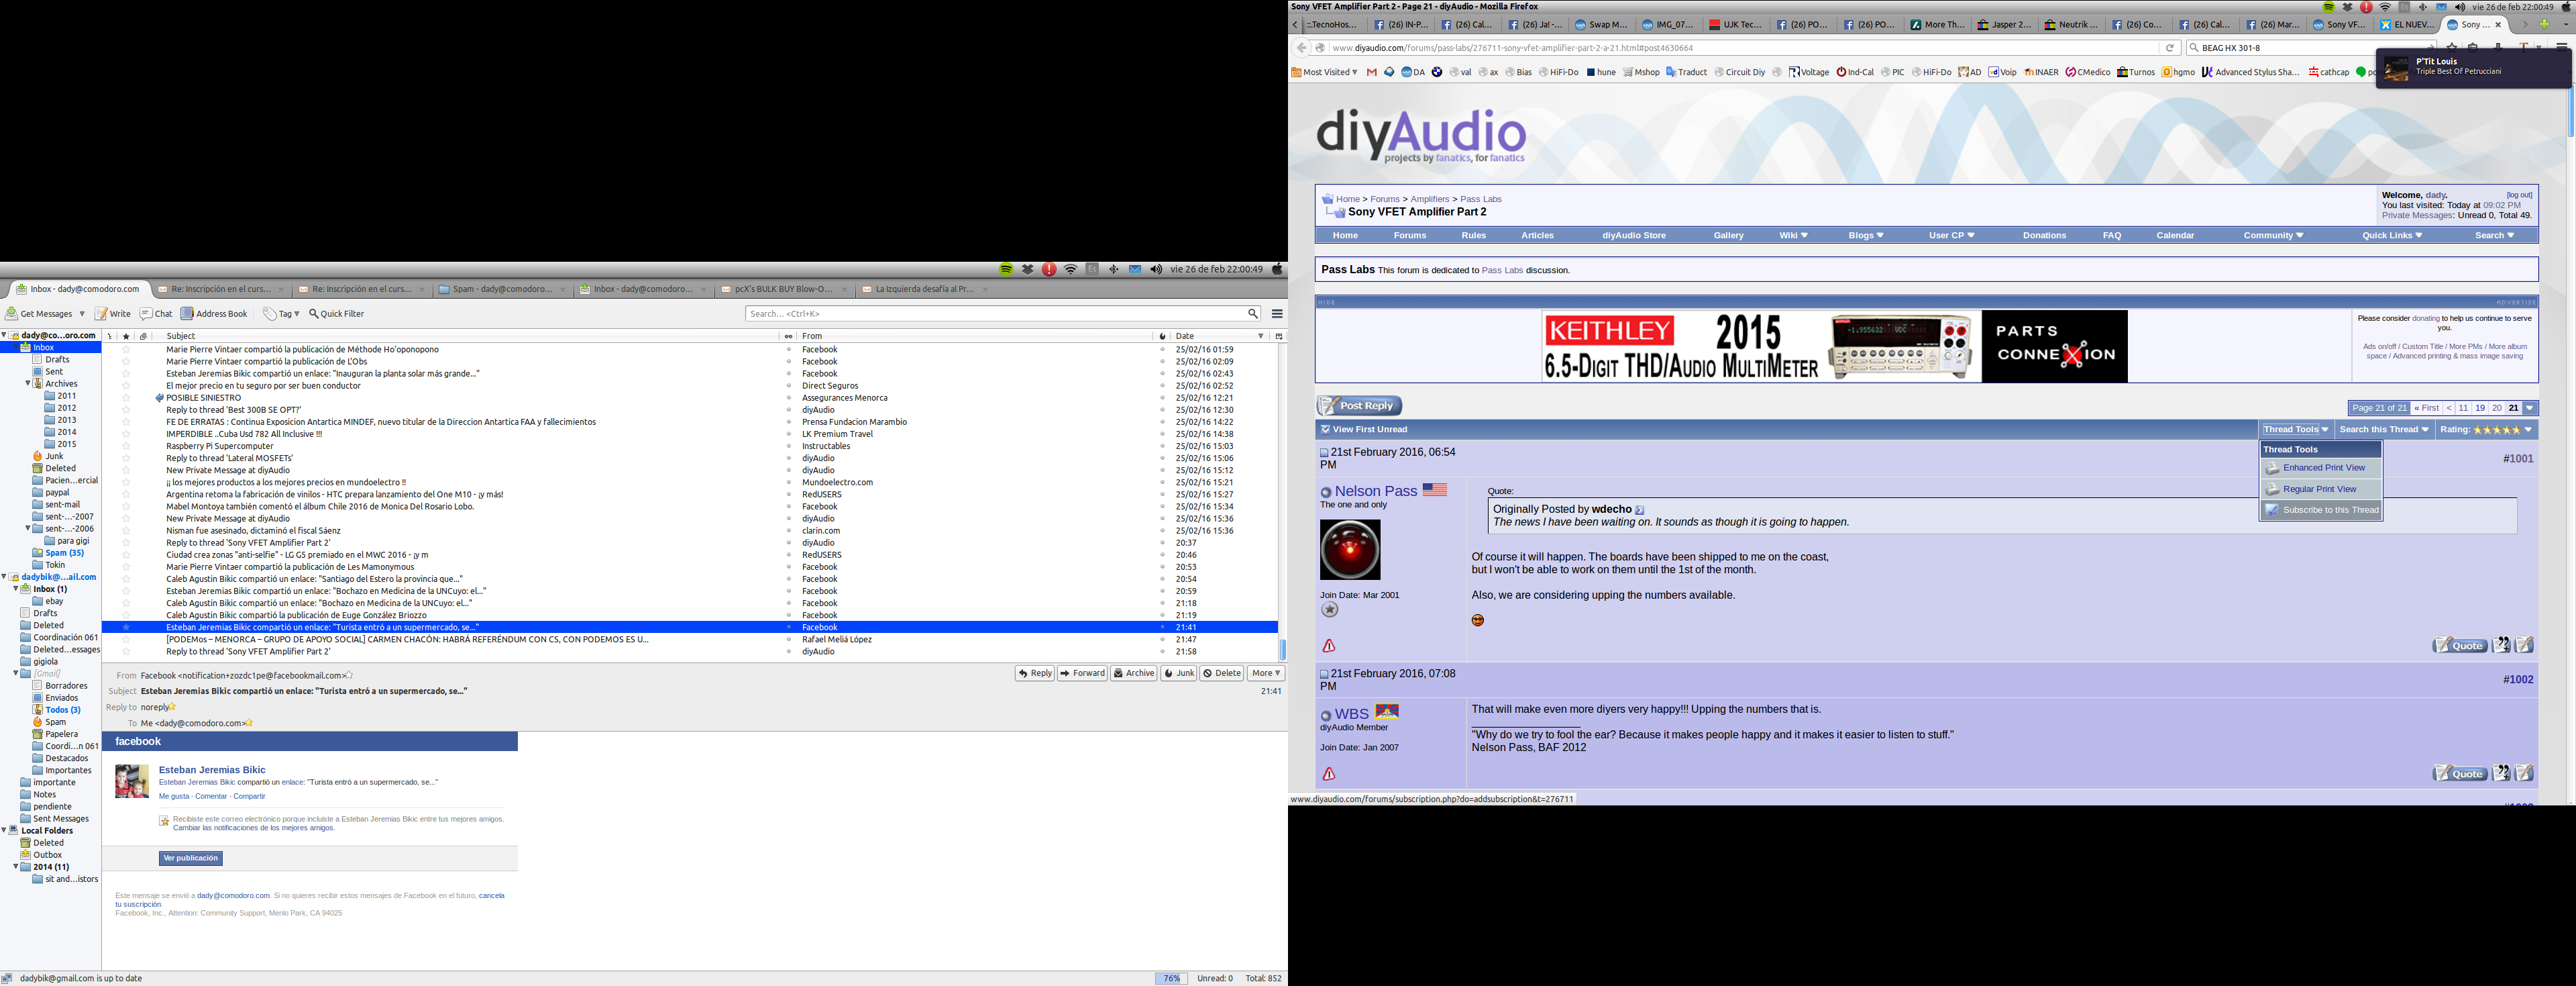Forward the selected Facebook message
The height and width of the screenshot is (986, 2576).
[x=1082, y=674]
